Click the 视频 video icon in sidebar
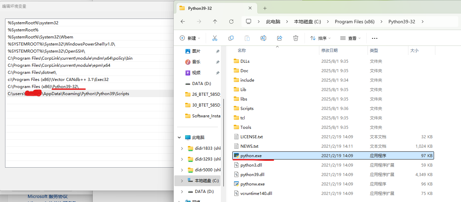Image resolution: width=461 pixels, height=202 pixels. [188, 73]
